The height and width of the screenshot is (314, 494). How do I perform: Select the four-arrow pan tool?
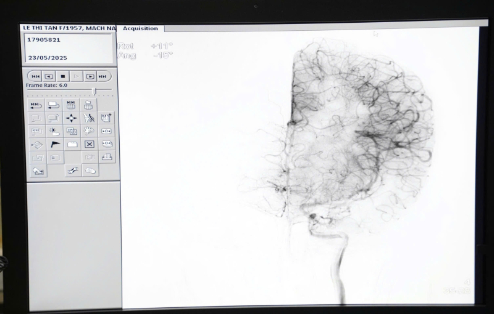click(x=72, y=118)
